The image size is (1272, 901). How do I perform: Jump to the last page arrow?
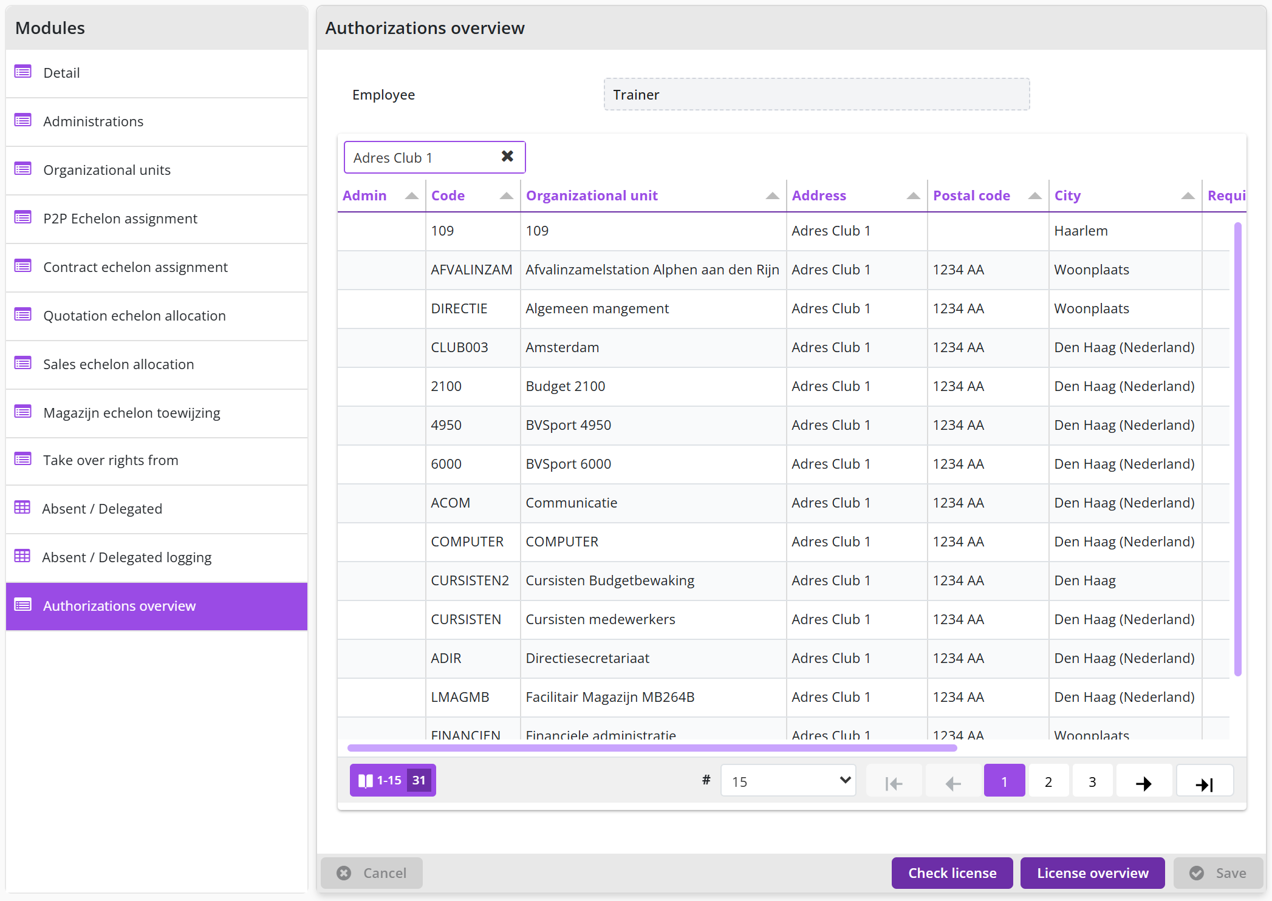[1205, 781]
